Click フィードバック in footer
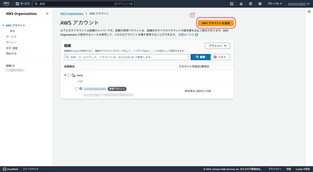Image resolution: width=313 pixels, height=172 pixels. point(31,169)
